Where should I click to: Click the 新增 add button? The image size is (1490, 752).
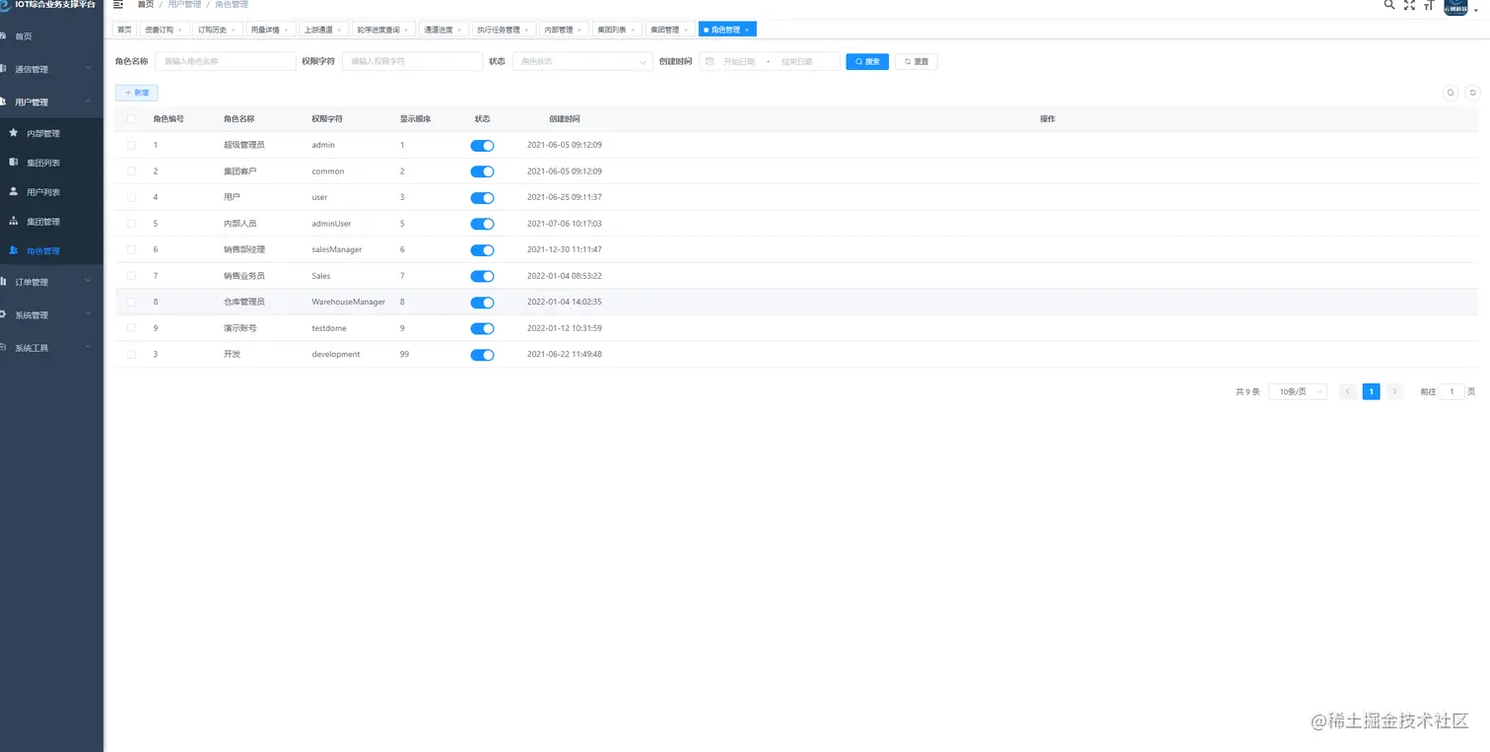[136, 93]
